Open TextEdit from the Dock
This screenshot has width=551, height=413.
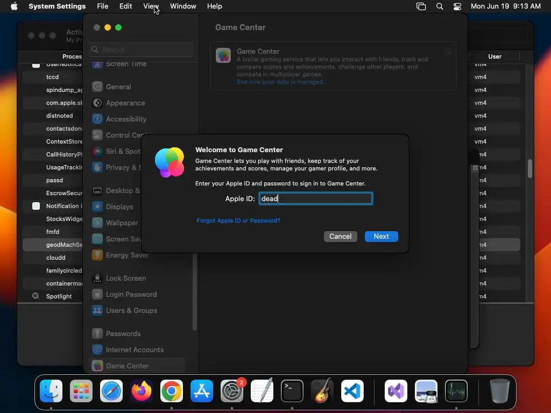pos(262,391)
